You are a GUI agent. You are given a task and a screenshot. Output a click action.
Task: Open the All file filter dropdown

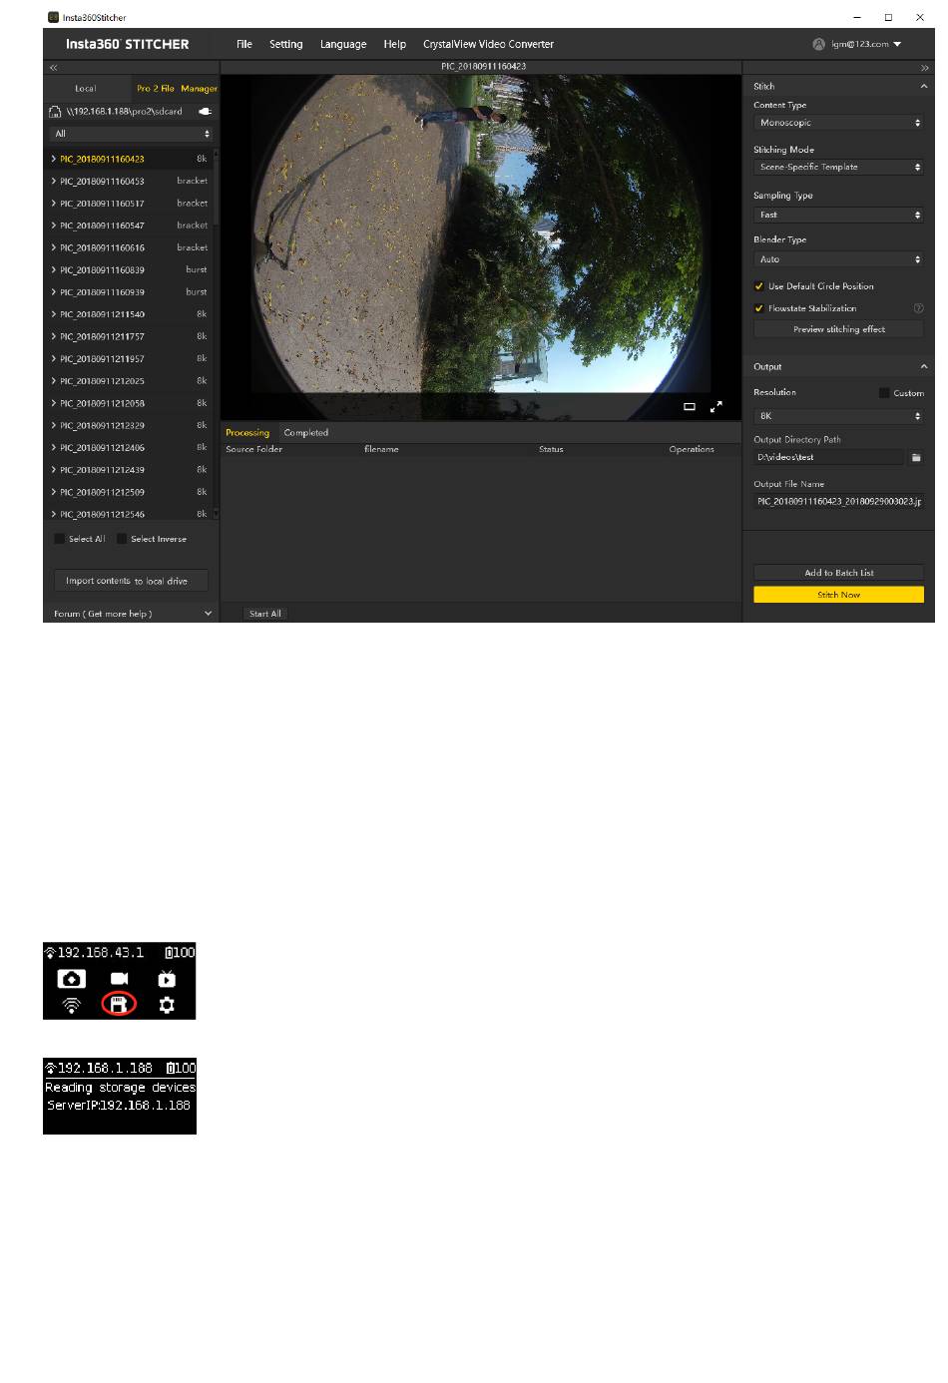tap(133, 134)
